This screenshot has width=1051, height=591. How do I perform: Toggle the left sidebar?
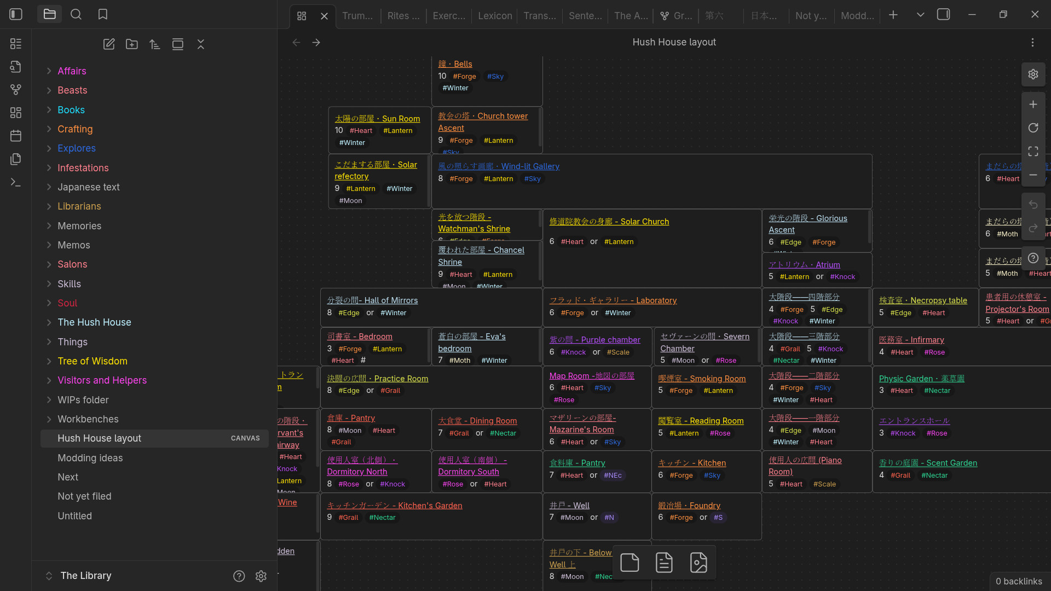tap(16, 14)
